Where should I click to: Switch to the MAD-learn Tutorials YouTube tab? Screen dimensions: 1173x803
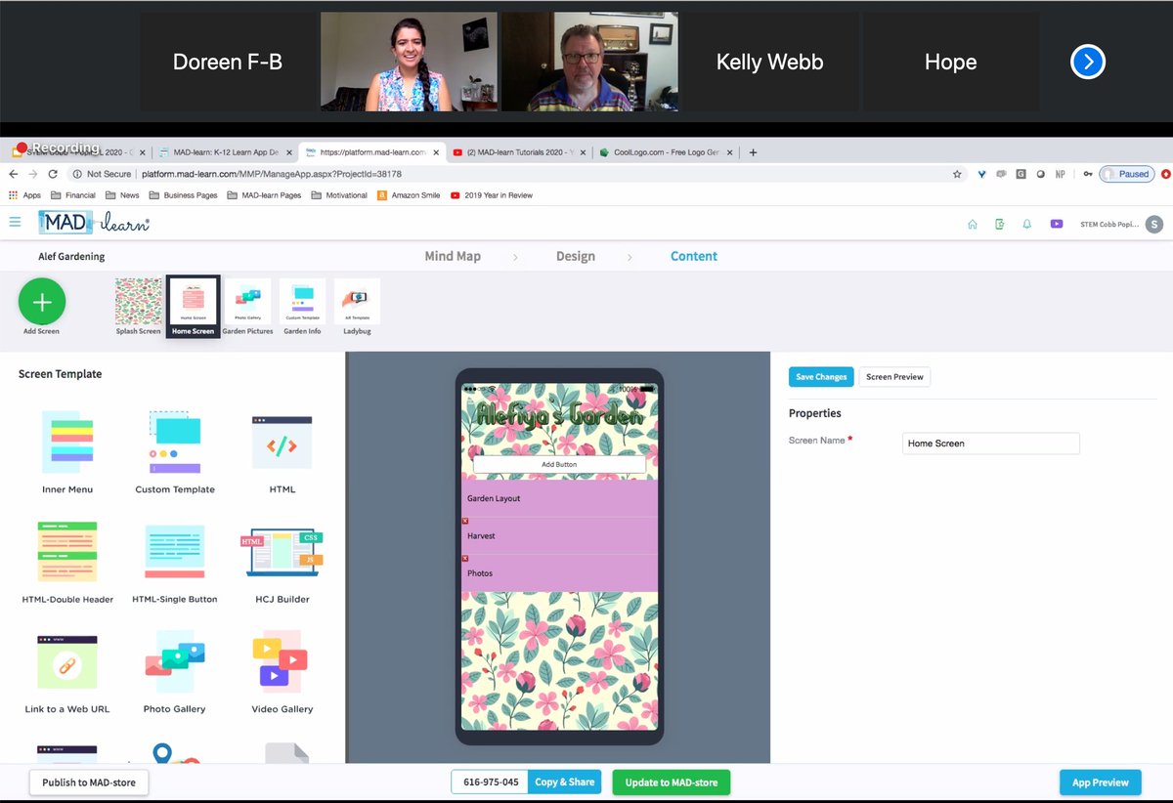pos(518,152)
